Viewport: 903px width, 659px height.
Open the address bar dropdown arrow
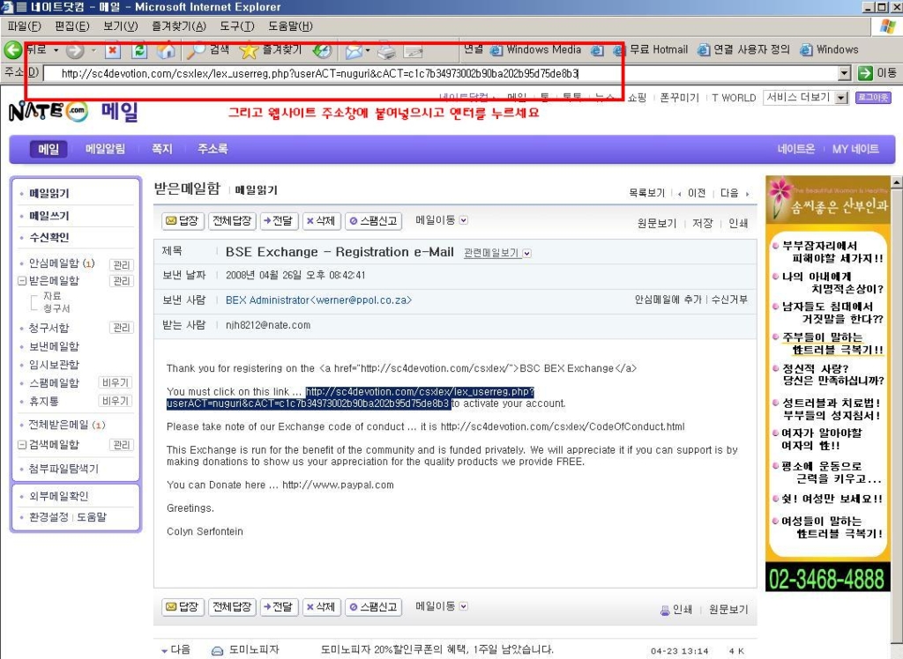click(844, 73)
